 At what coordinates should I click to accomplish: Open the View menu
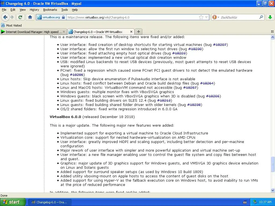click(x=23, y=10)
